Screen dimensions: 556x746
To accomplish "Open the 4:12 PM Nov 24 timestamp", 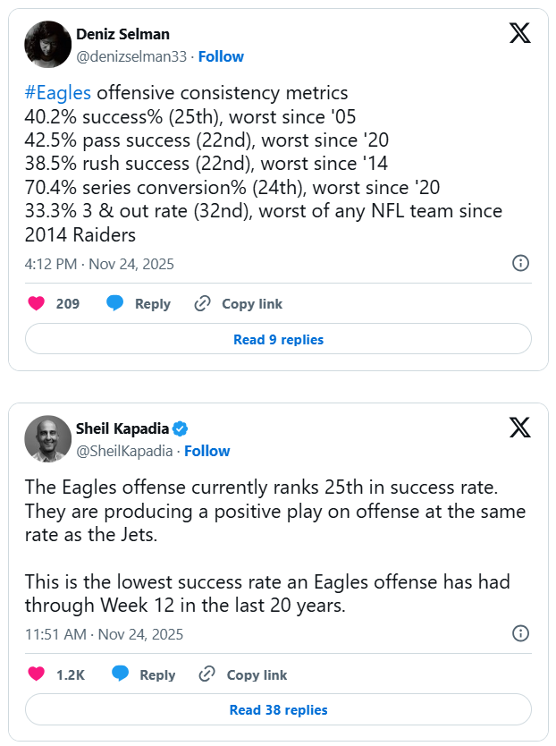I will click(99, 264).
